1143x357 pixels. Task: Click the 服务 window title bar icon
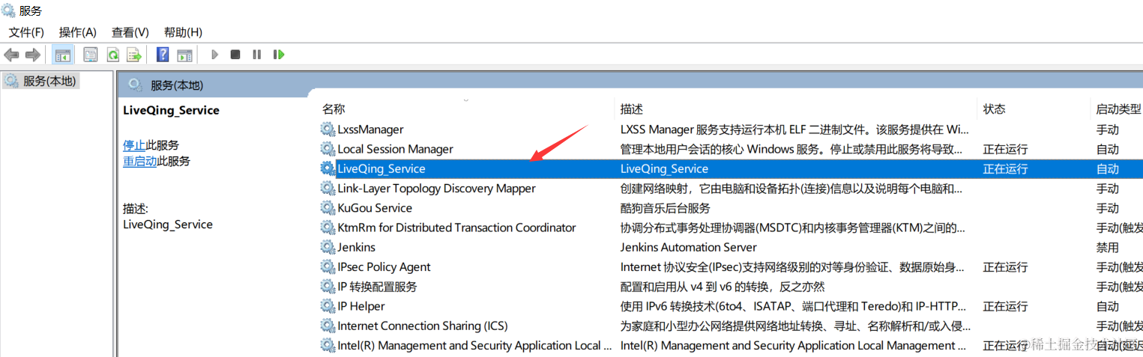point(8,10)
